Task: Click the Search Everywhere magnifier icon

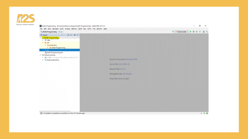Action: coord(207,32)
